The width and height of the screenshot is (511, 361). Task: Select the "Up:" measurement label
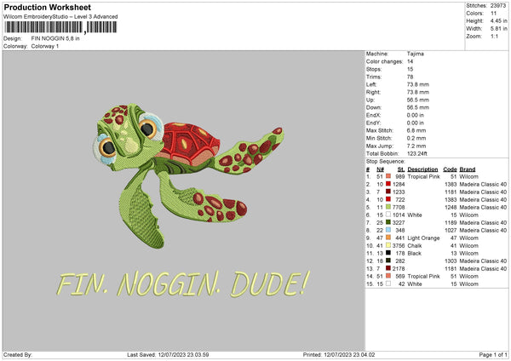370,100
